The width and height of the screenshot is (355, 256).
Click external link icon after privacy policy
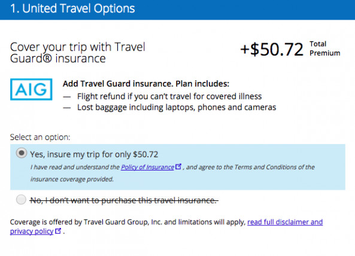tap(58, 231)
